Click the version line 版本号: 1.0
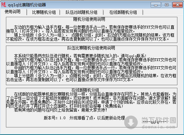Image resolution: width=184 pixels, height=135 pixels. point(55,118)
